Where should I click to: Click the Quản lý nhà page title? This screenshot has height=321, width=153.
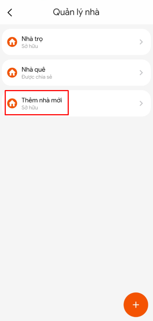[76, 12]
